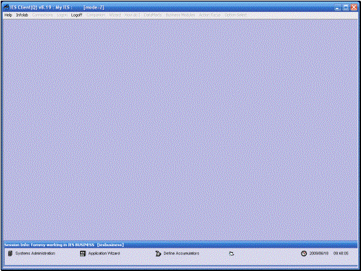Click the IES Client title bar icon

[x=7, y=7]
